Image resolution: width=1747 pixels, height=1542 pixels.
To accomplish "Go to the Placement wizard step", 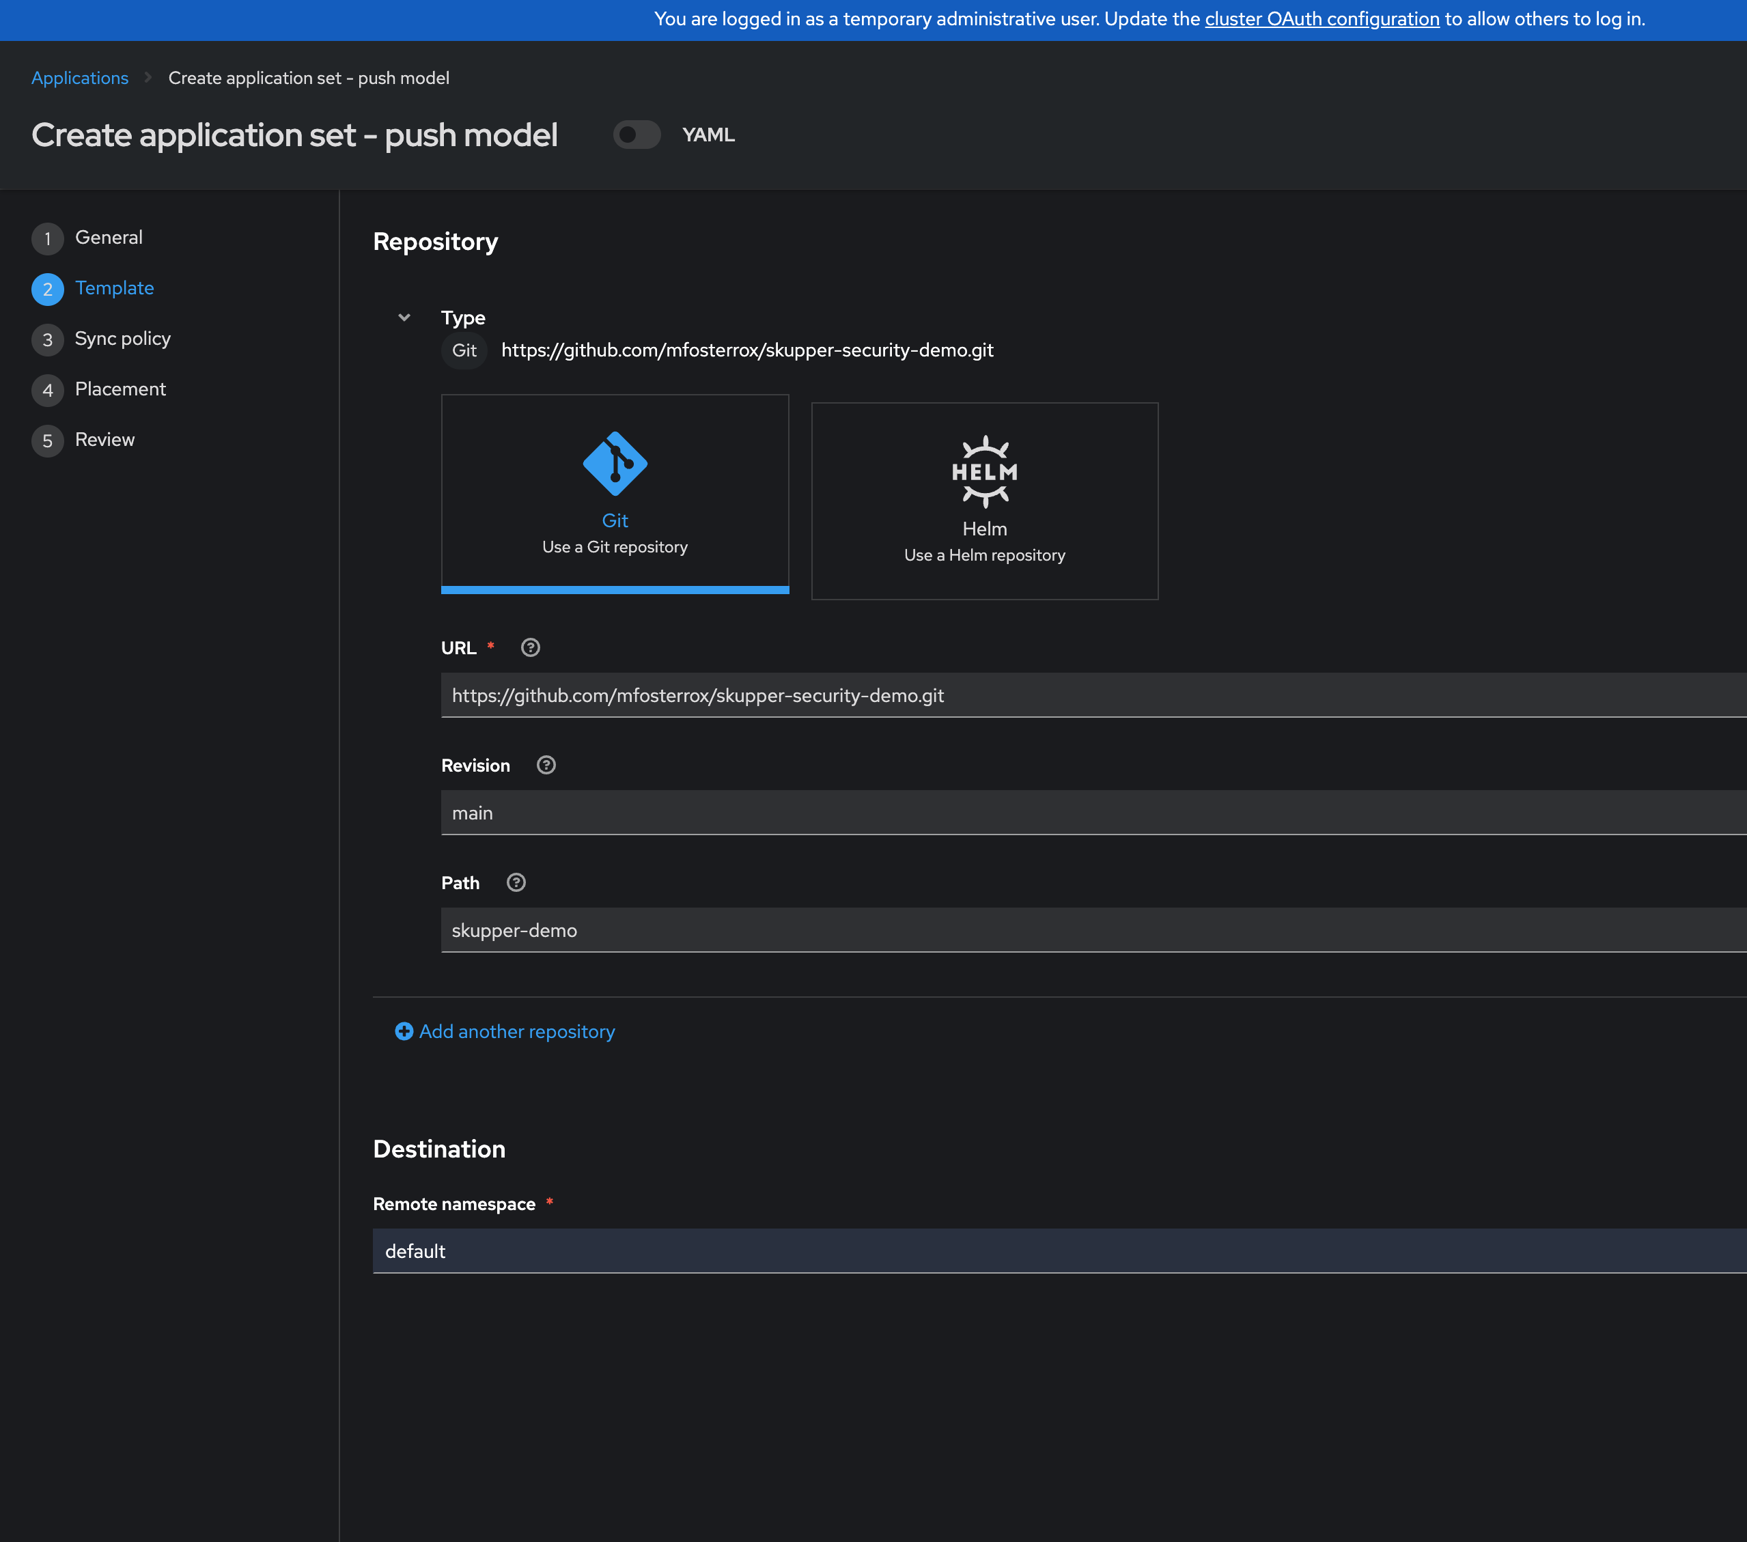I will [x=120, y=389].
